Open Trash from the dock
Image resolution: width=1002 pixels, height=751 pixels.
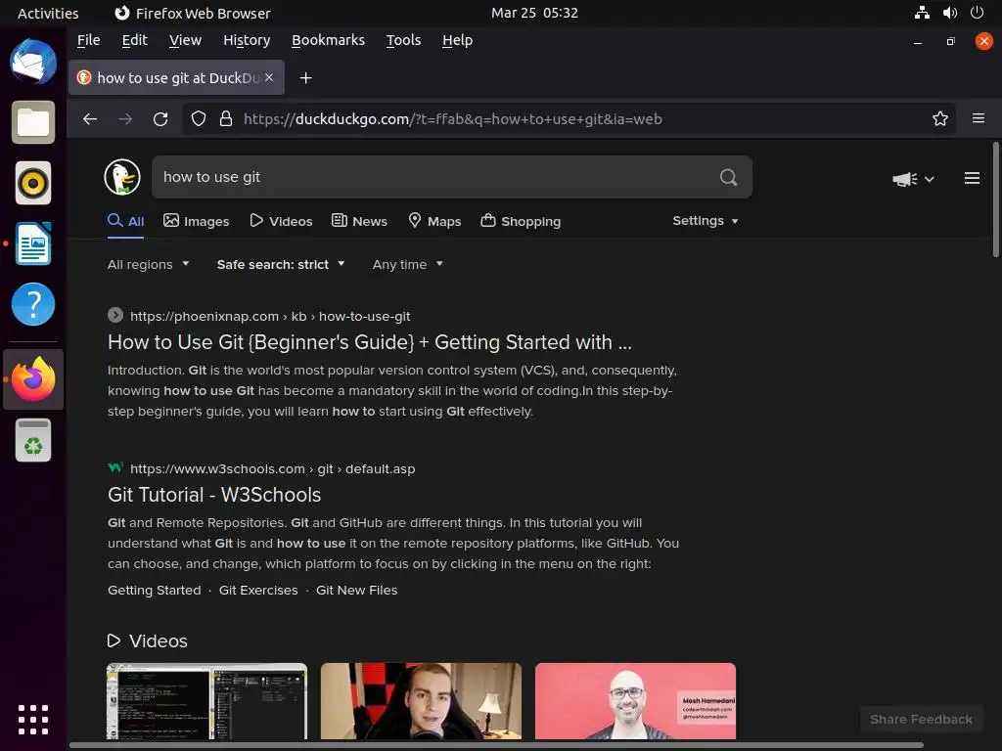[x=33, y=440]
